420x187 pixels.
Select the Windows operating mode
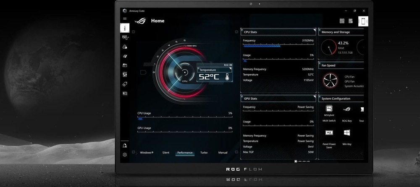click(147, 153)
